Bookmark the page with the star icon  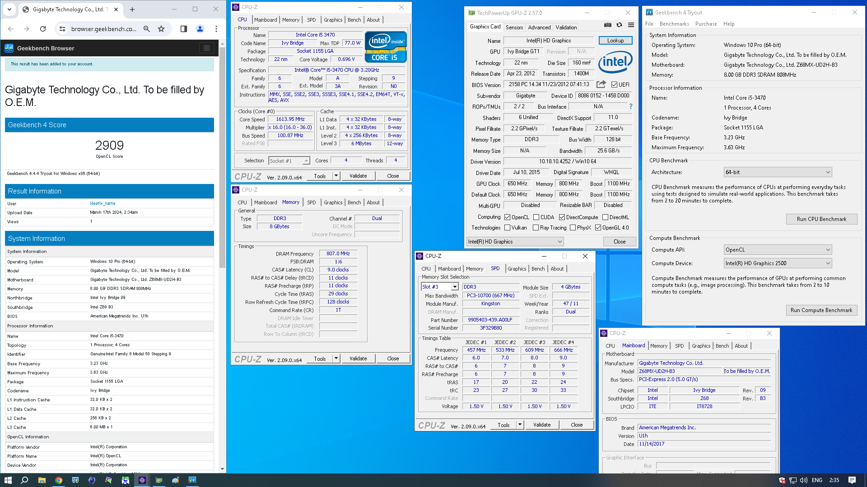point(161,29)
